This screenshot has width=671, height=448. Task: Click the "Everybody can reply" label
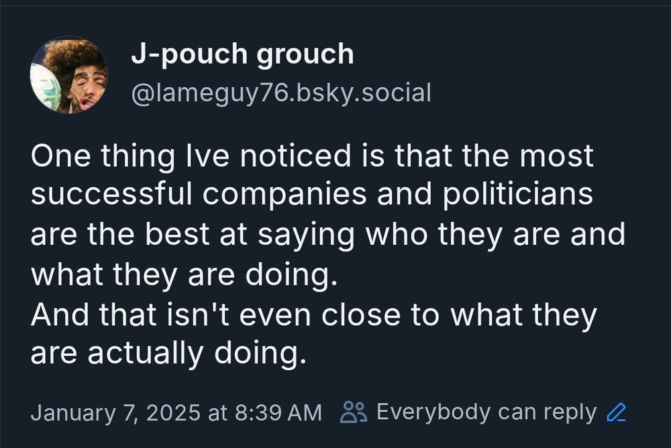click(486, 412)
